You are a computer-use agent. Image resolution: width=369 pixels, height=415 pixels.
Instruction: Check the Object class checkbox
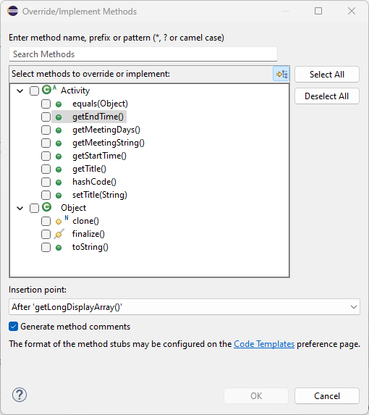(x=34, y=208)
